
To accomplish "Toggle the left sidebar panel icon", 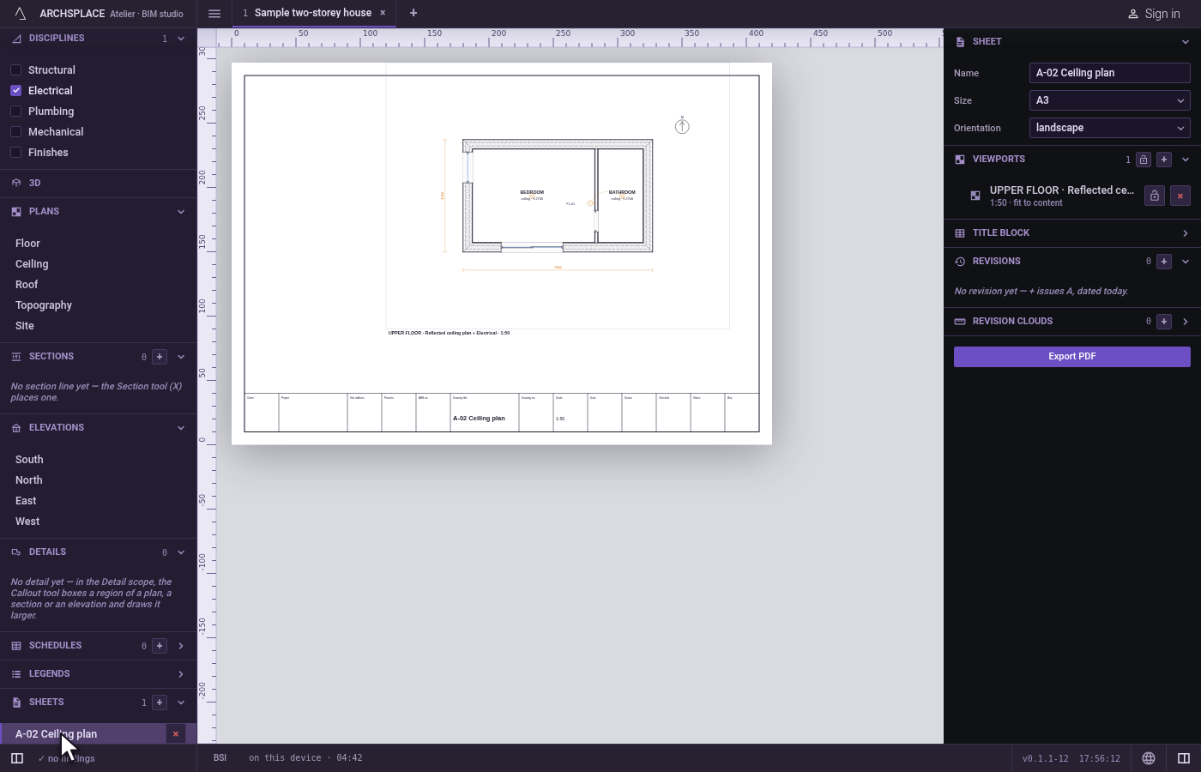I will [x=17, y=758].
